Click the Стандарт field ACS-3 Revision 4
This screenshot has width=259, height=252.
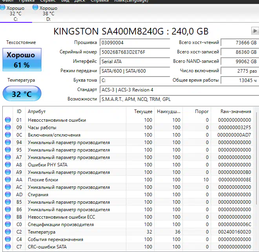pos(179,90)
